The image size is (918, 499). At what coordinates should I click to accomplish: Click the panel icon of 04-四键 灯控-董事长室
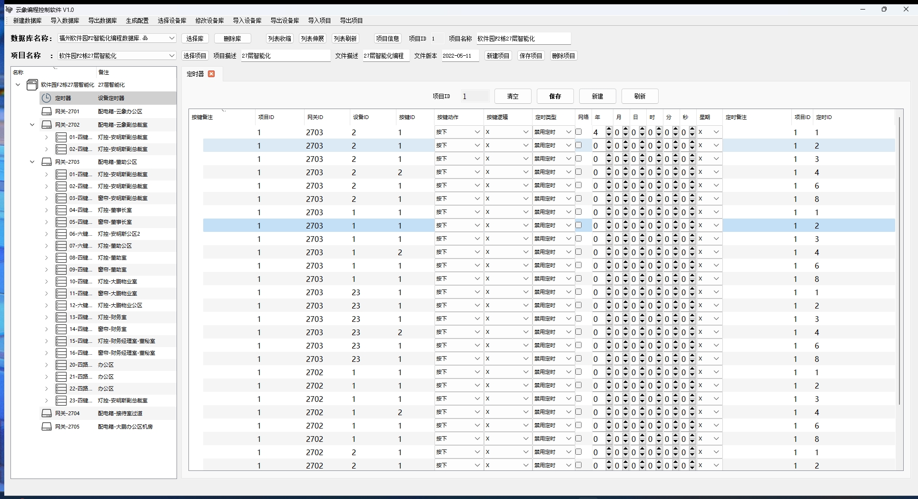point(61,210)
